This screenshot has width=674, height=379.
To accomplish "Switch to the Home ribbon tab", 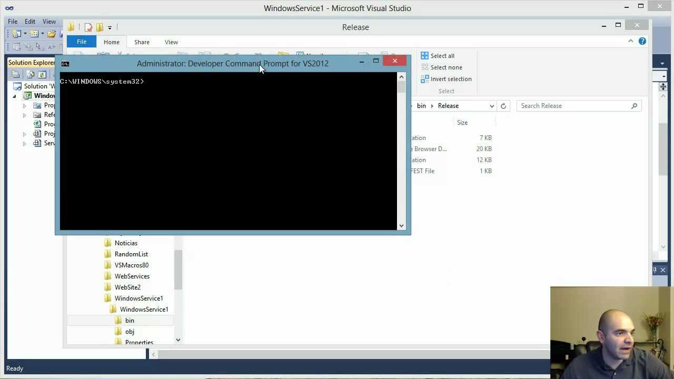I will [x=112, y=42].
